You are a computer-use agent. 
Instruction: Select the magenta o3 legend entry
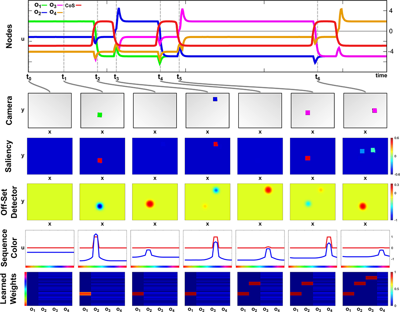point(56,5)
